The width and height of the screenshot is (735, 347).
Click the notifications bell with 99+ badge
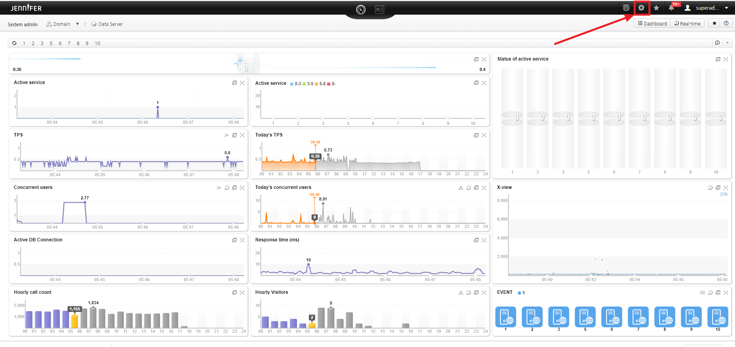pos(671,8)
